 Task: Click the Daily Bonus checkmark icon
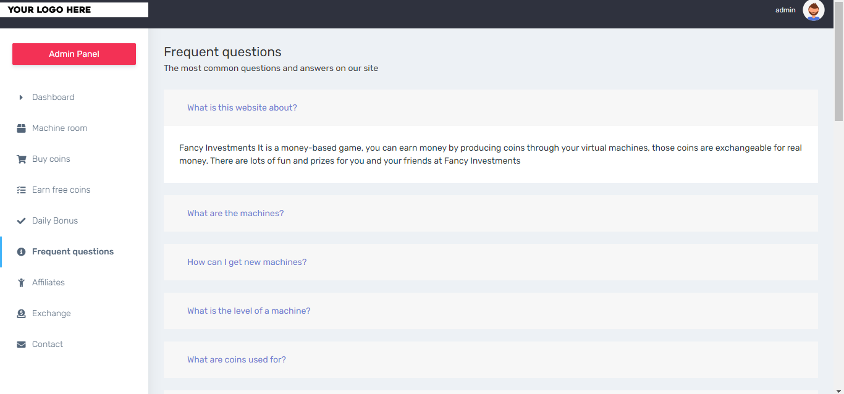point(21,221)
